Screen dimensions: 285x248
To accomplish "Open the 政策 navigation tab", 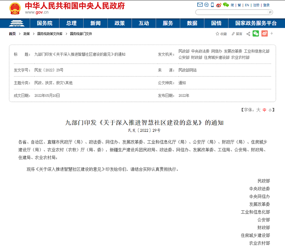I will click(119, 23).
